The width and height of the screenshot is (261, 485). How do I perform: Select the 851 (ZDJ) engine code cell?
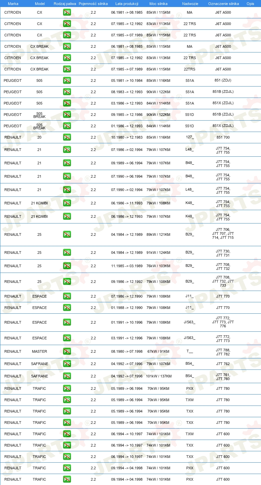pyautogui.click(x=223, y=80)
